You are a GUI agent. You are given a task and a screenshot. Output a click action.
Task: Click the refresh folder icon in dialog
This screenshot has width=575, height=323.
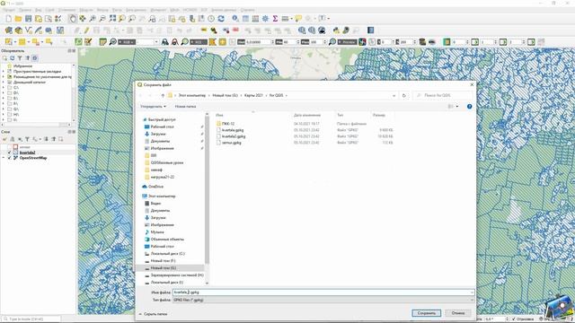pos(403,96)
